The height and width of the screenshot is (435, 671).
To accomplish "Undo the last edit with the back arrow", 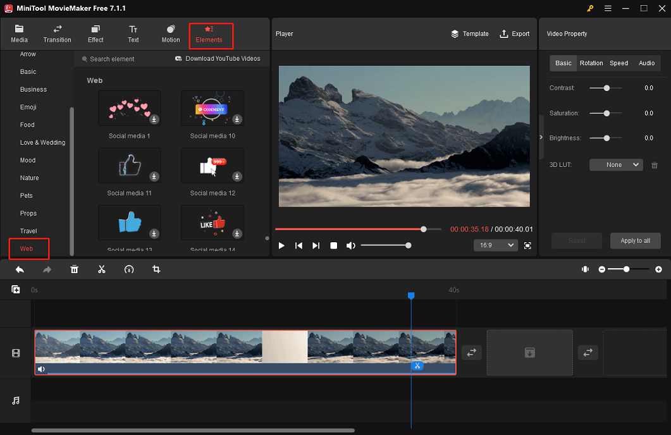I will click(19, 269).
